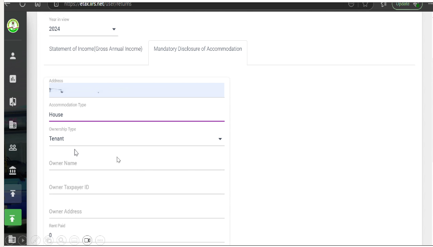The width and height of the screenshot is (433, 247).
Task: Open the Accommodation Type field showing House
Action: click(136, 115)
